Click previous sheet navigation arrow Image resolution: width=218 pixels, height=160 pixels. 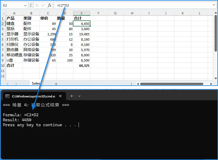pos(8,84)
